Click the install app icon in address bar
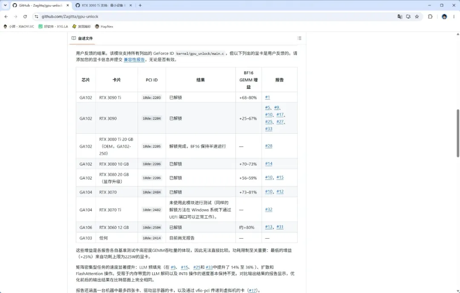This screenshot has height=293, width=460. (408, 17)
